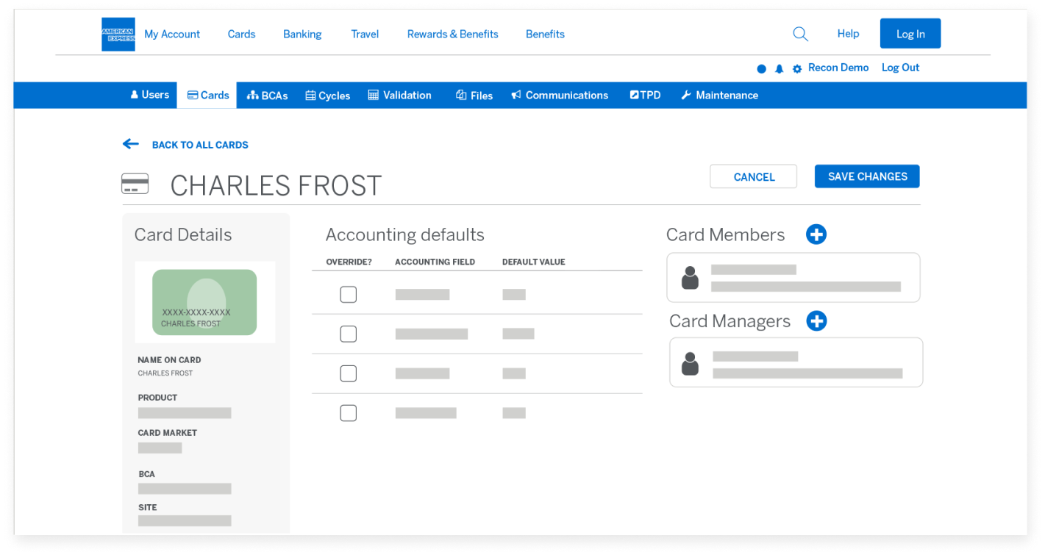1045x552 pixels.
Task: Click the blue status dot icon
Action: click(x=761, y=68)
